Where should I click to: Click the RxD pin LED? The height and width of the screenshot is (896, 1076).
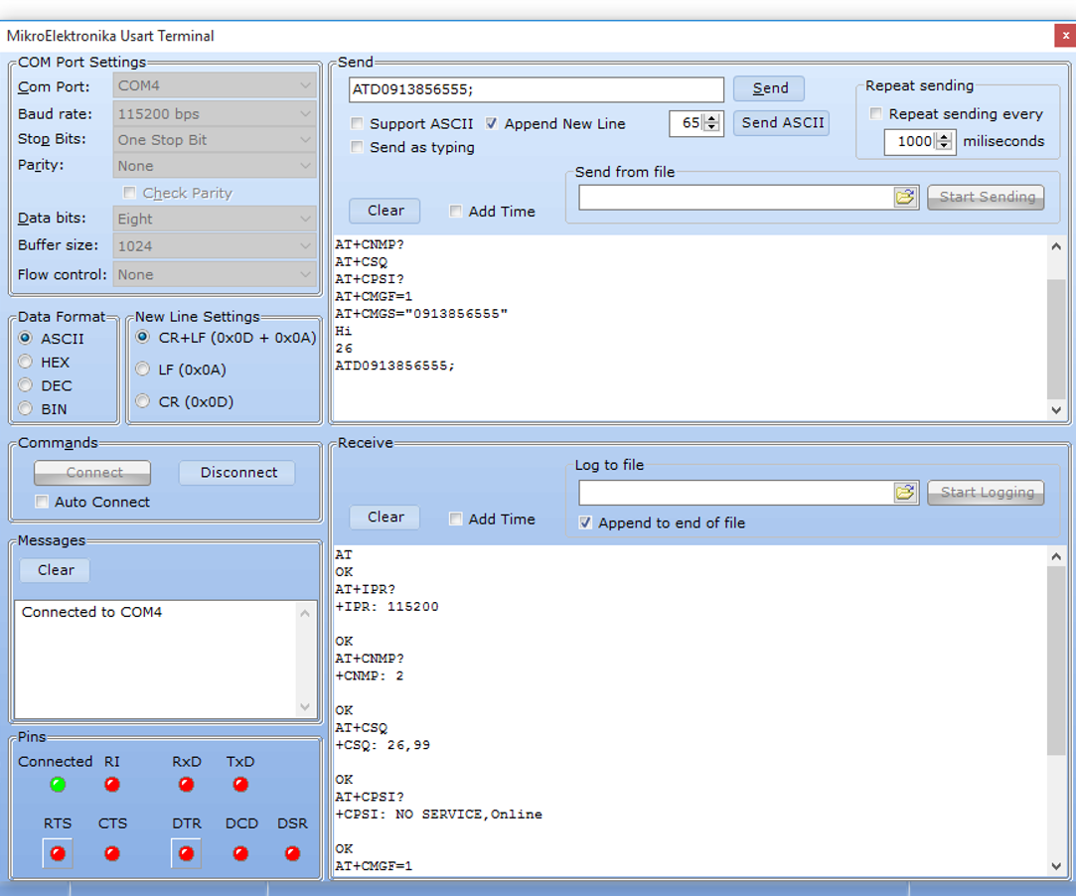186,785
